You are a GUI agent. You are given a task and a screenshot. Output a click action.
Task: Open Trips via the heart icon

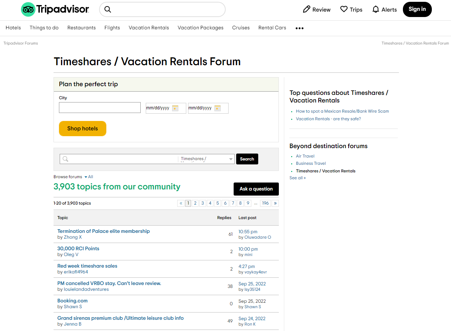[344, 9]
